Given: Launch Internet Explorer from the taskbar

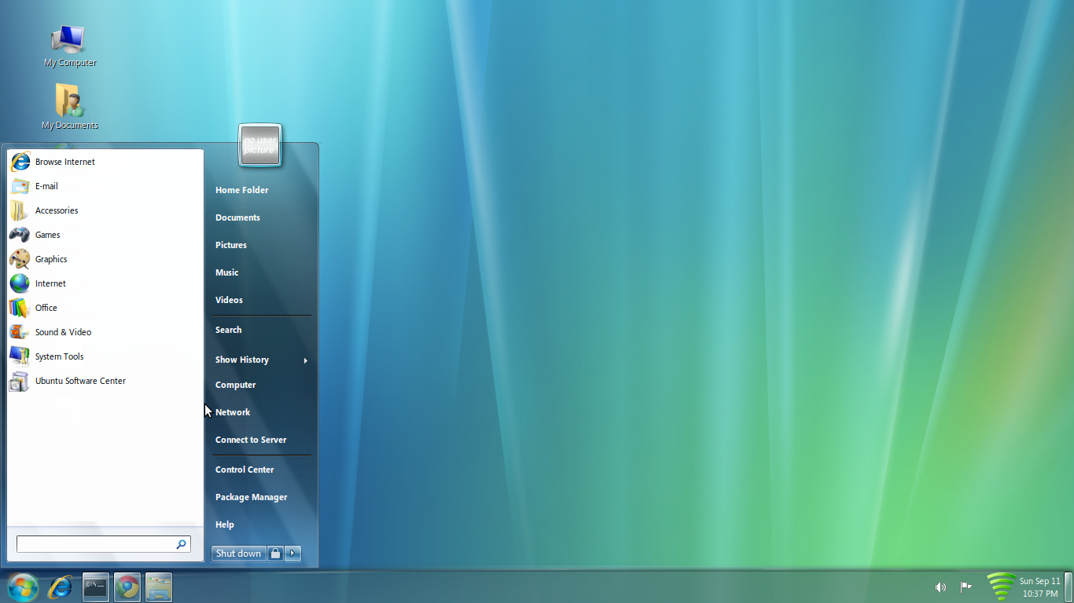Looking at the screenshot, I should (x=60, y=587).
